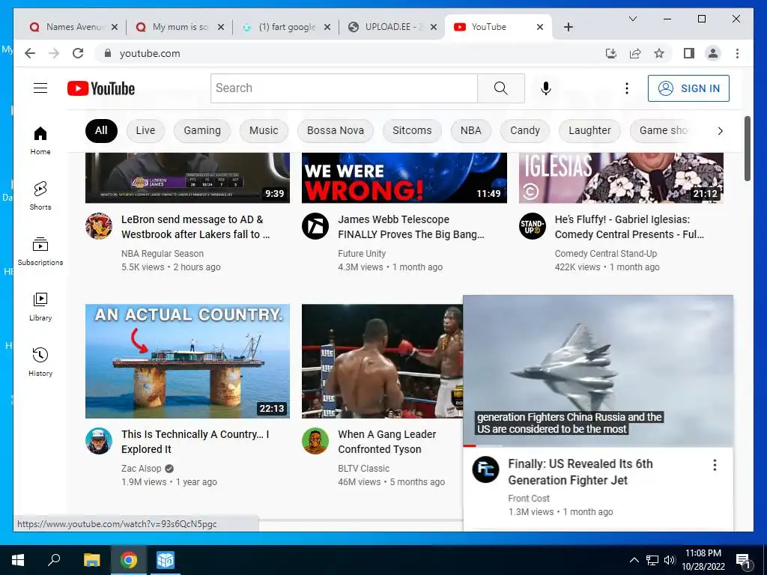
Task: Start voice search with microphone icon
Action: [x=546, y=88]
